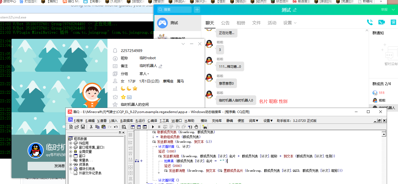Edit group name with the pencil icon
Viewport: 398px width, 184px height.
click(295, 10)
